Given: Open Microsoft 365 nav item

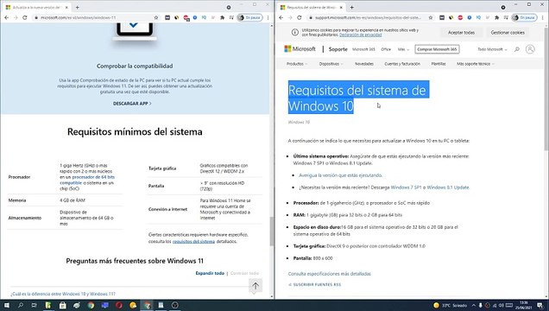Looking at the screenshot, I should (x=363, y=49).
